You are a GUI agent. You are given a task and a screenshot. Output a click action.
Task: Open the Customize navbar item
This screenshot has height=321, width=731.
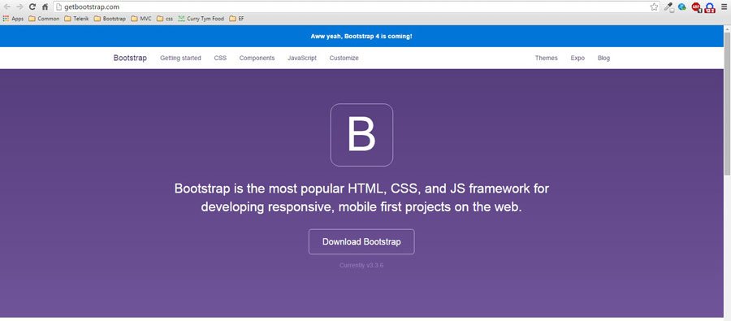pos(344,58)
